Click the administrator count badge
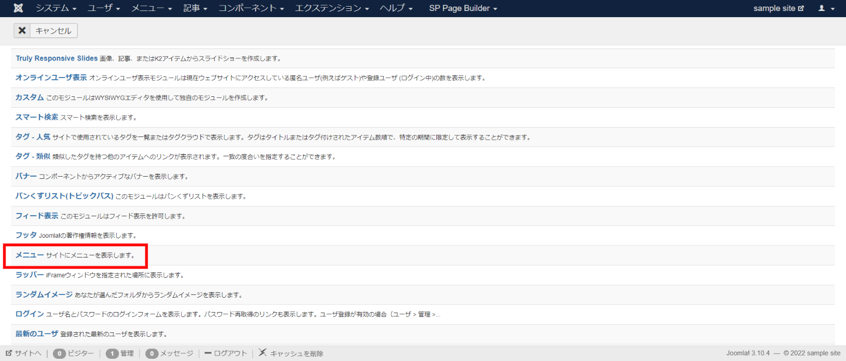846x361 pixels. tap(112, 353)
